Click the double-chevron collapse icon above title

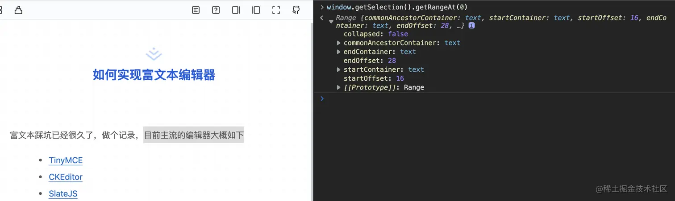click(154, 54)
